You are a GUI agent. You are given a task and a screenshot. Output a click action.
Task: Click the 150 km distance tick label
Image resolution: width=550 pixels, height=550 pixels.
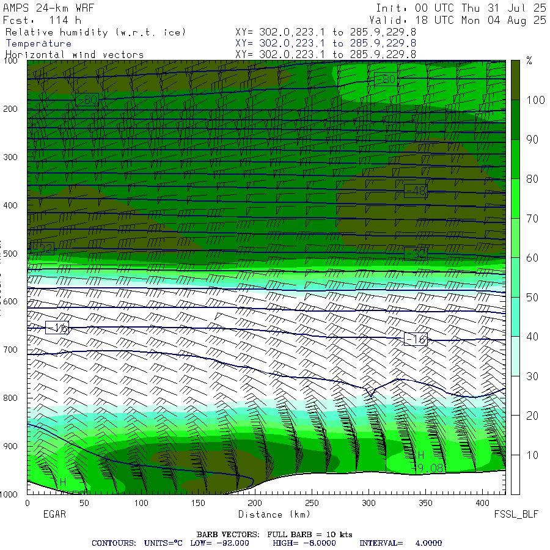[x=198, y=503]
